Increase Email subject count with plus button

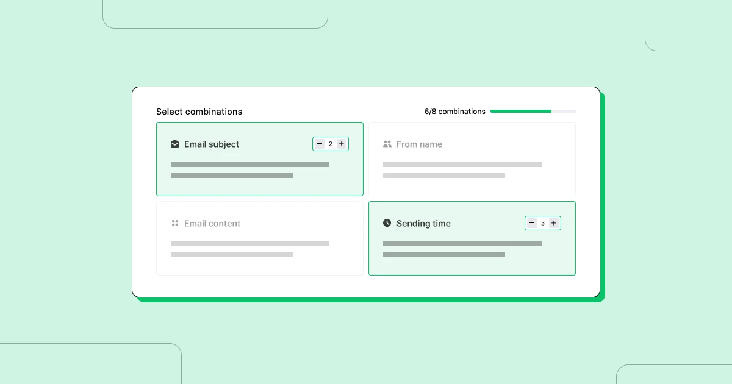tap(342, 144)
